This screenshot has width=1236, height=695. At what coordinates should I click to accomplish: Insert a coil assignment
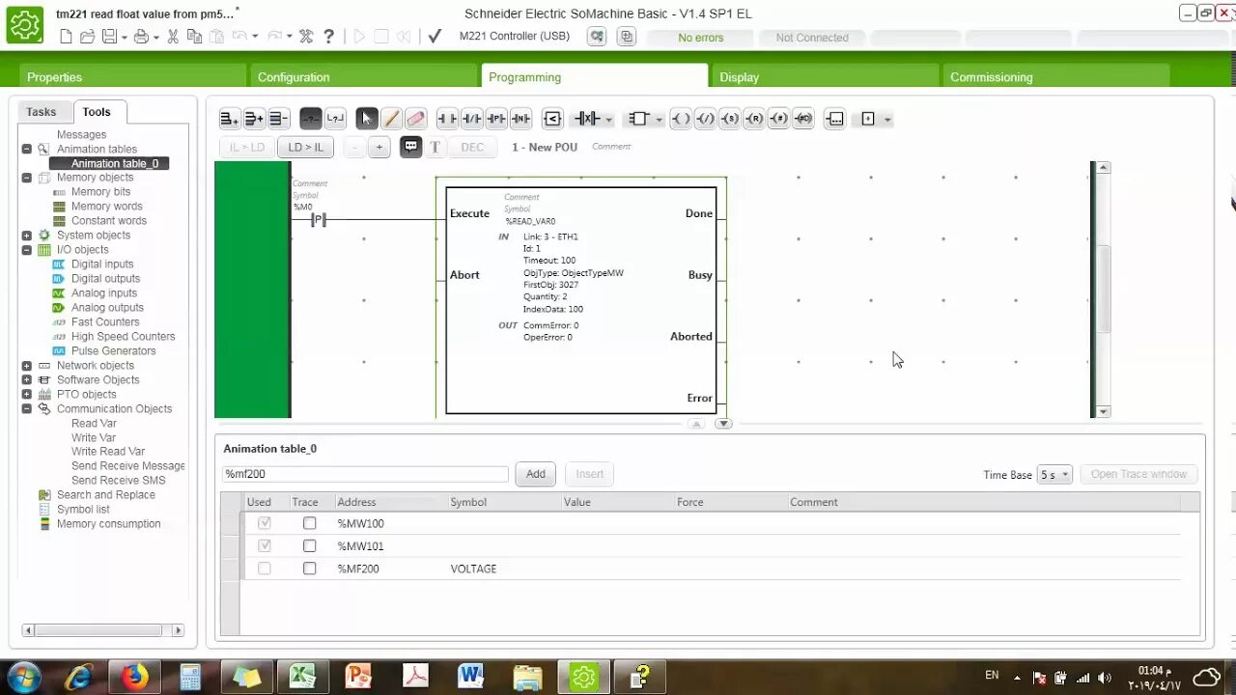point(681,119)
